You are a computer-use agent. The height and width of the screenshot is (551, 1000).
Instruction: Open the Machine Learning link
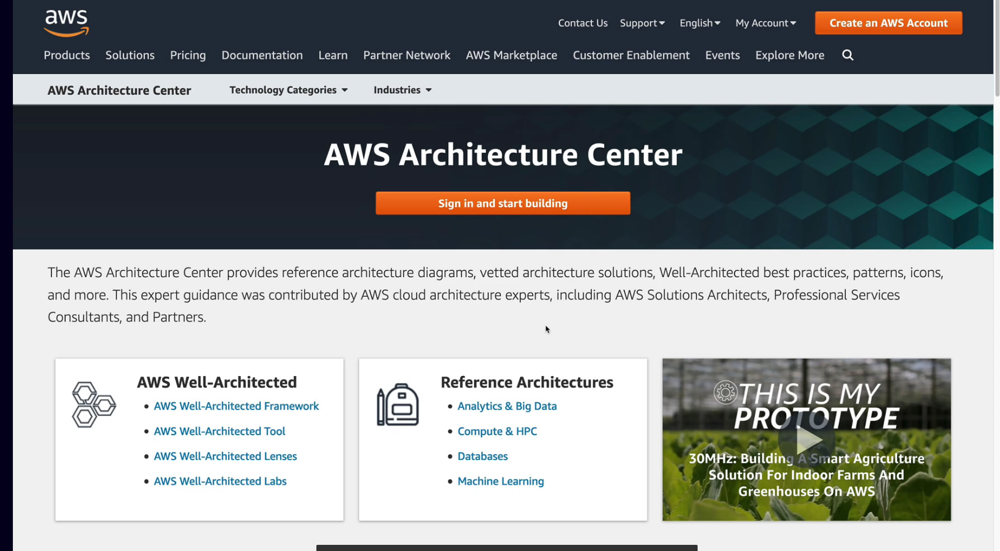coord(500,481)
